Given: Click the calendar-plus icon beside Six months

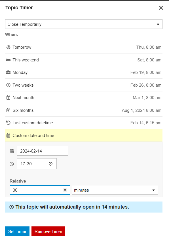Looking at the screenshot, I should [x=8, y=110].
